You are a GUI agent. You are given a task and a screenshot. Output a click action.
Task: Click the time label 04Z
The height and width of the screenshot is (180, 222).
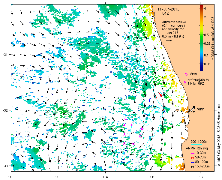pos(166,13)
